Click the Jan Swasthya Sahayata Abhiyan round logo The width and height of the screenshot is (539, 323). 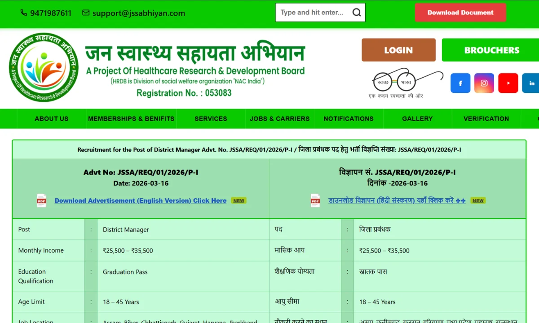click(44, 67)
